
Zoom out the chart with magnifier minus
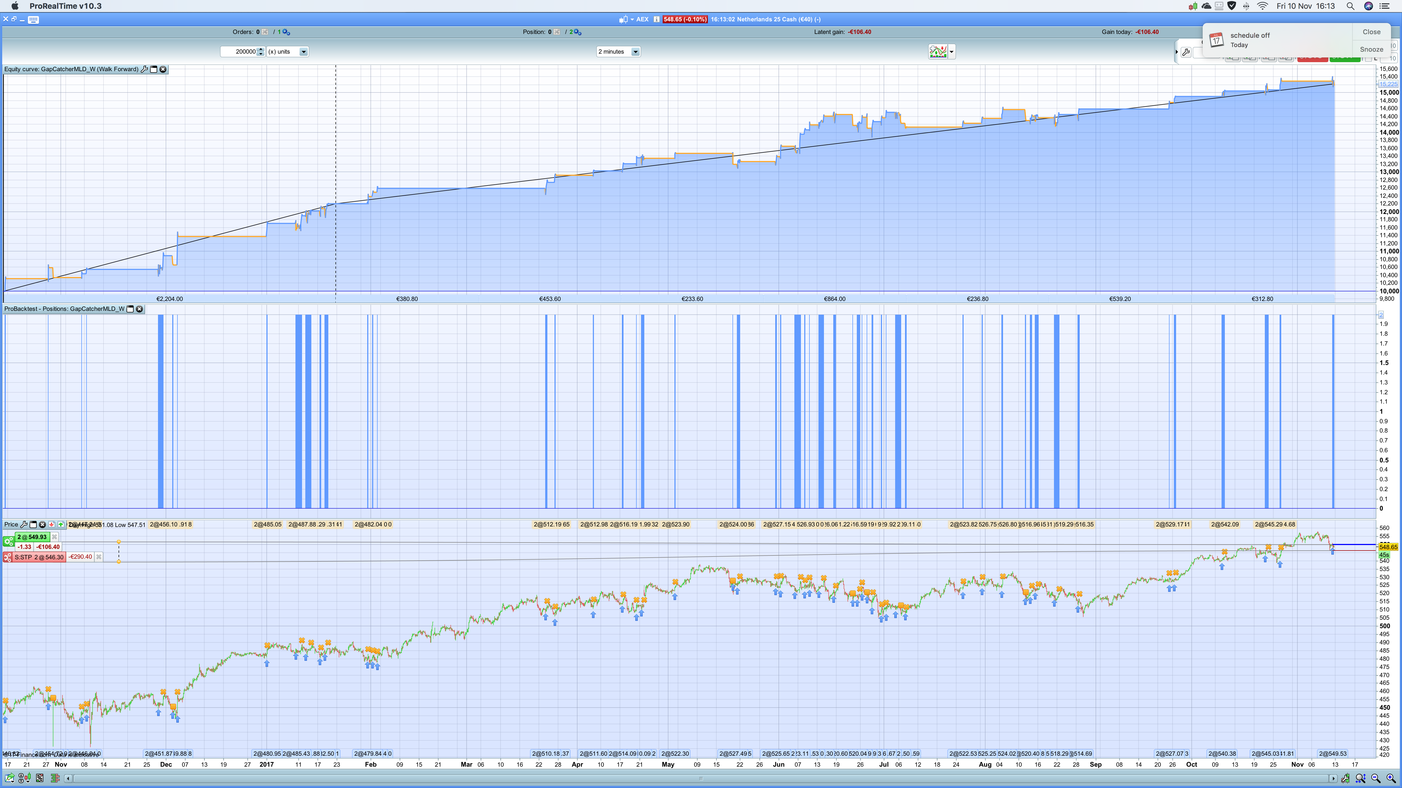(1375, 778)
